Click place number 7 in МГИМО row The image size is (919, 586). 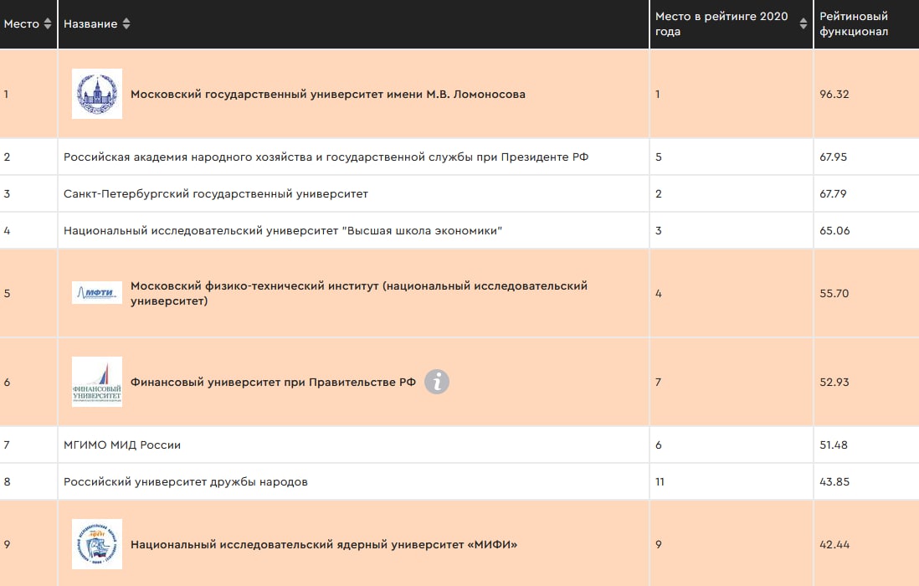[7, 445]
